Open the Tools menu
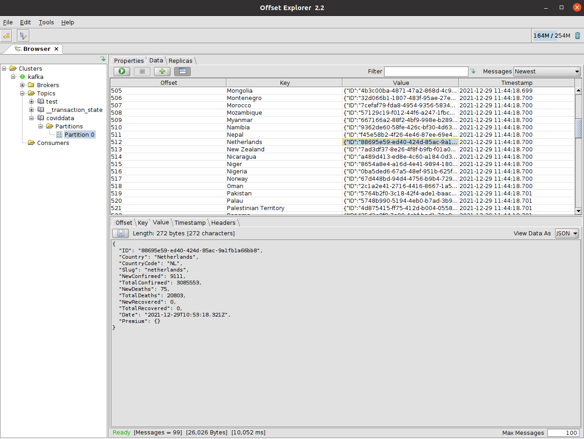Screen dimensions: 584x439 [x=46, y=22]
